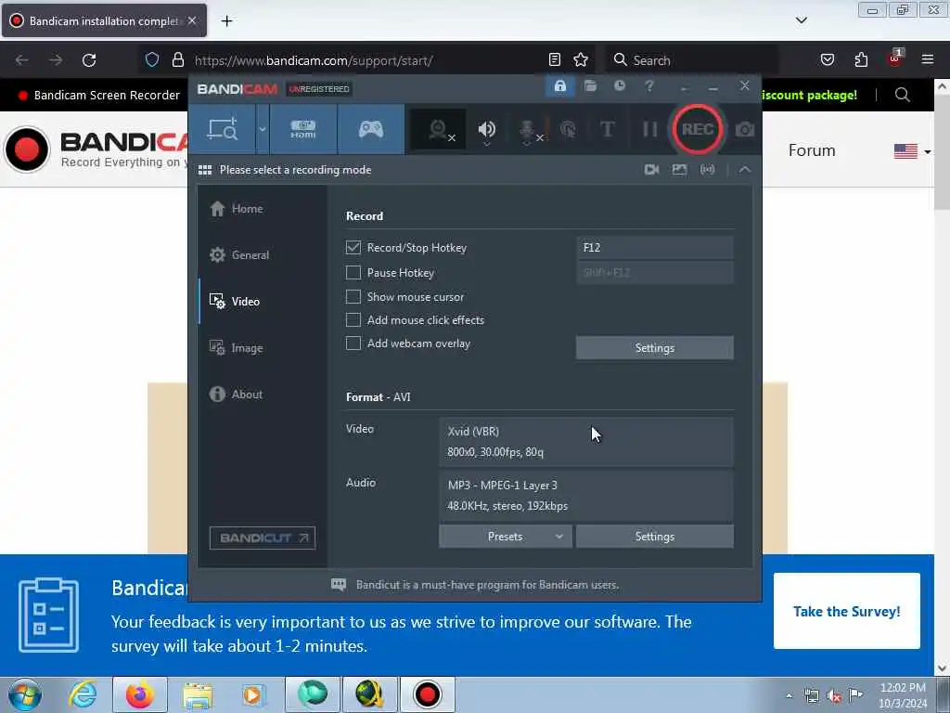Click the Shift+F12 pause hotkey field
This screenshot has width=950, height=713.
pyautogui.click(x=655, y=273)
